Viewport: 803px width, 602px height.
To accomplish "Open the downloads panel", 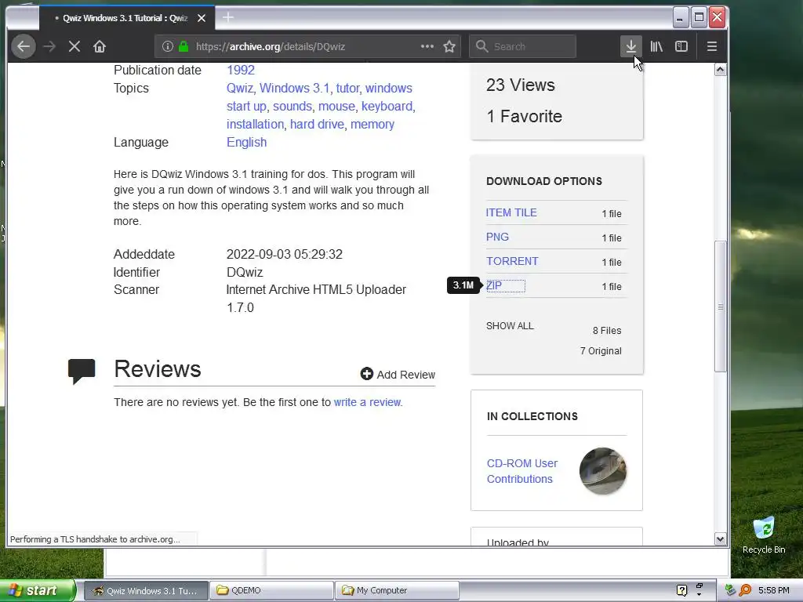I will (x=631, y=46).
